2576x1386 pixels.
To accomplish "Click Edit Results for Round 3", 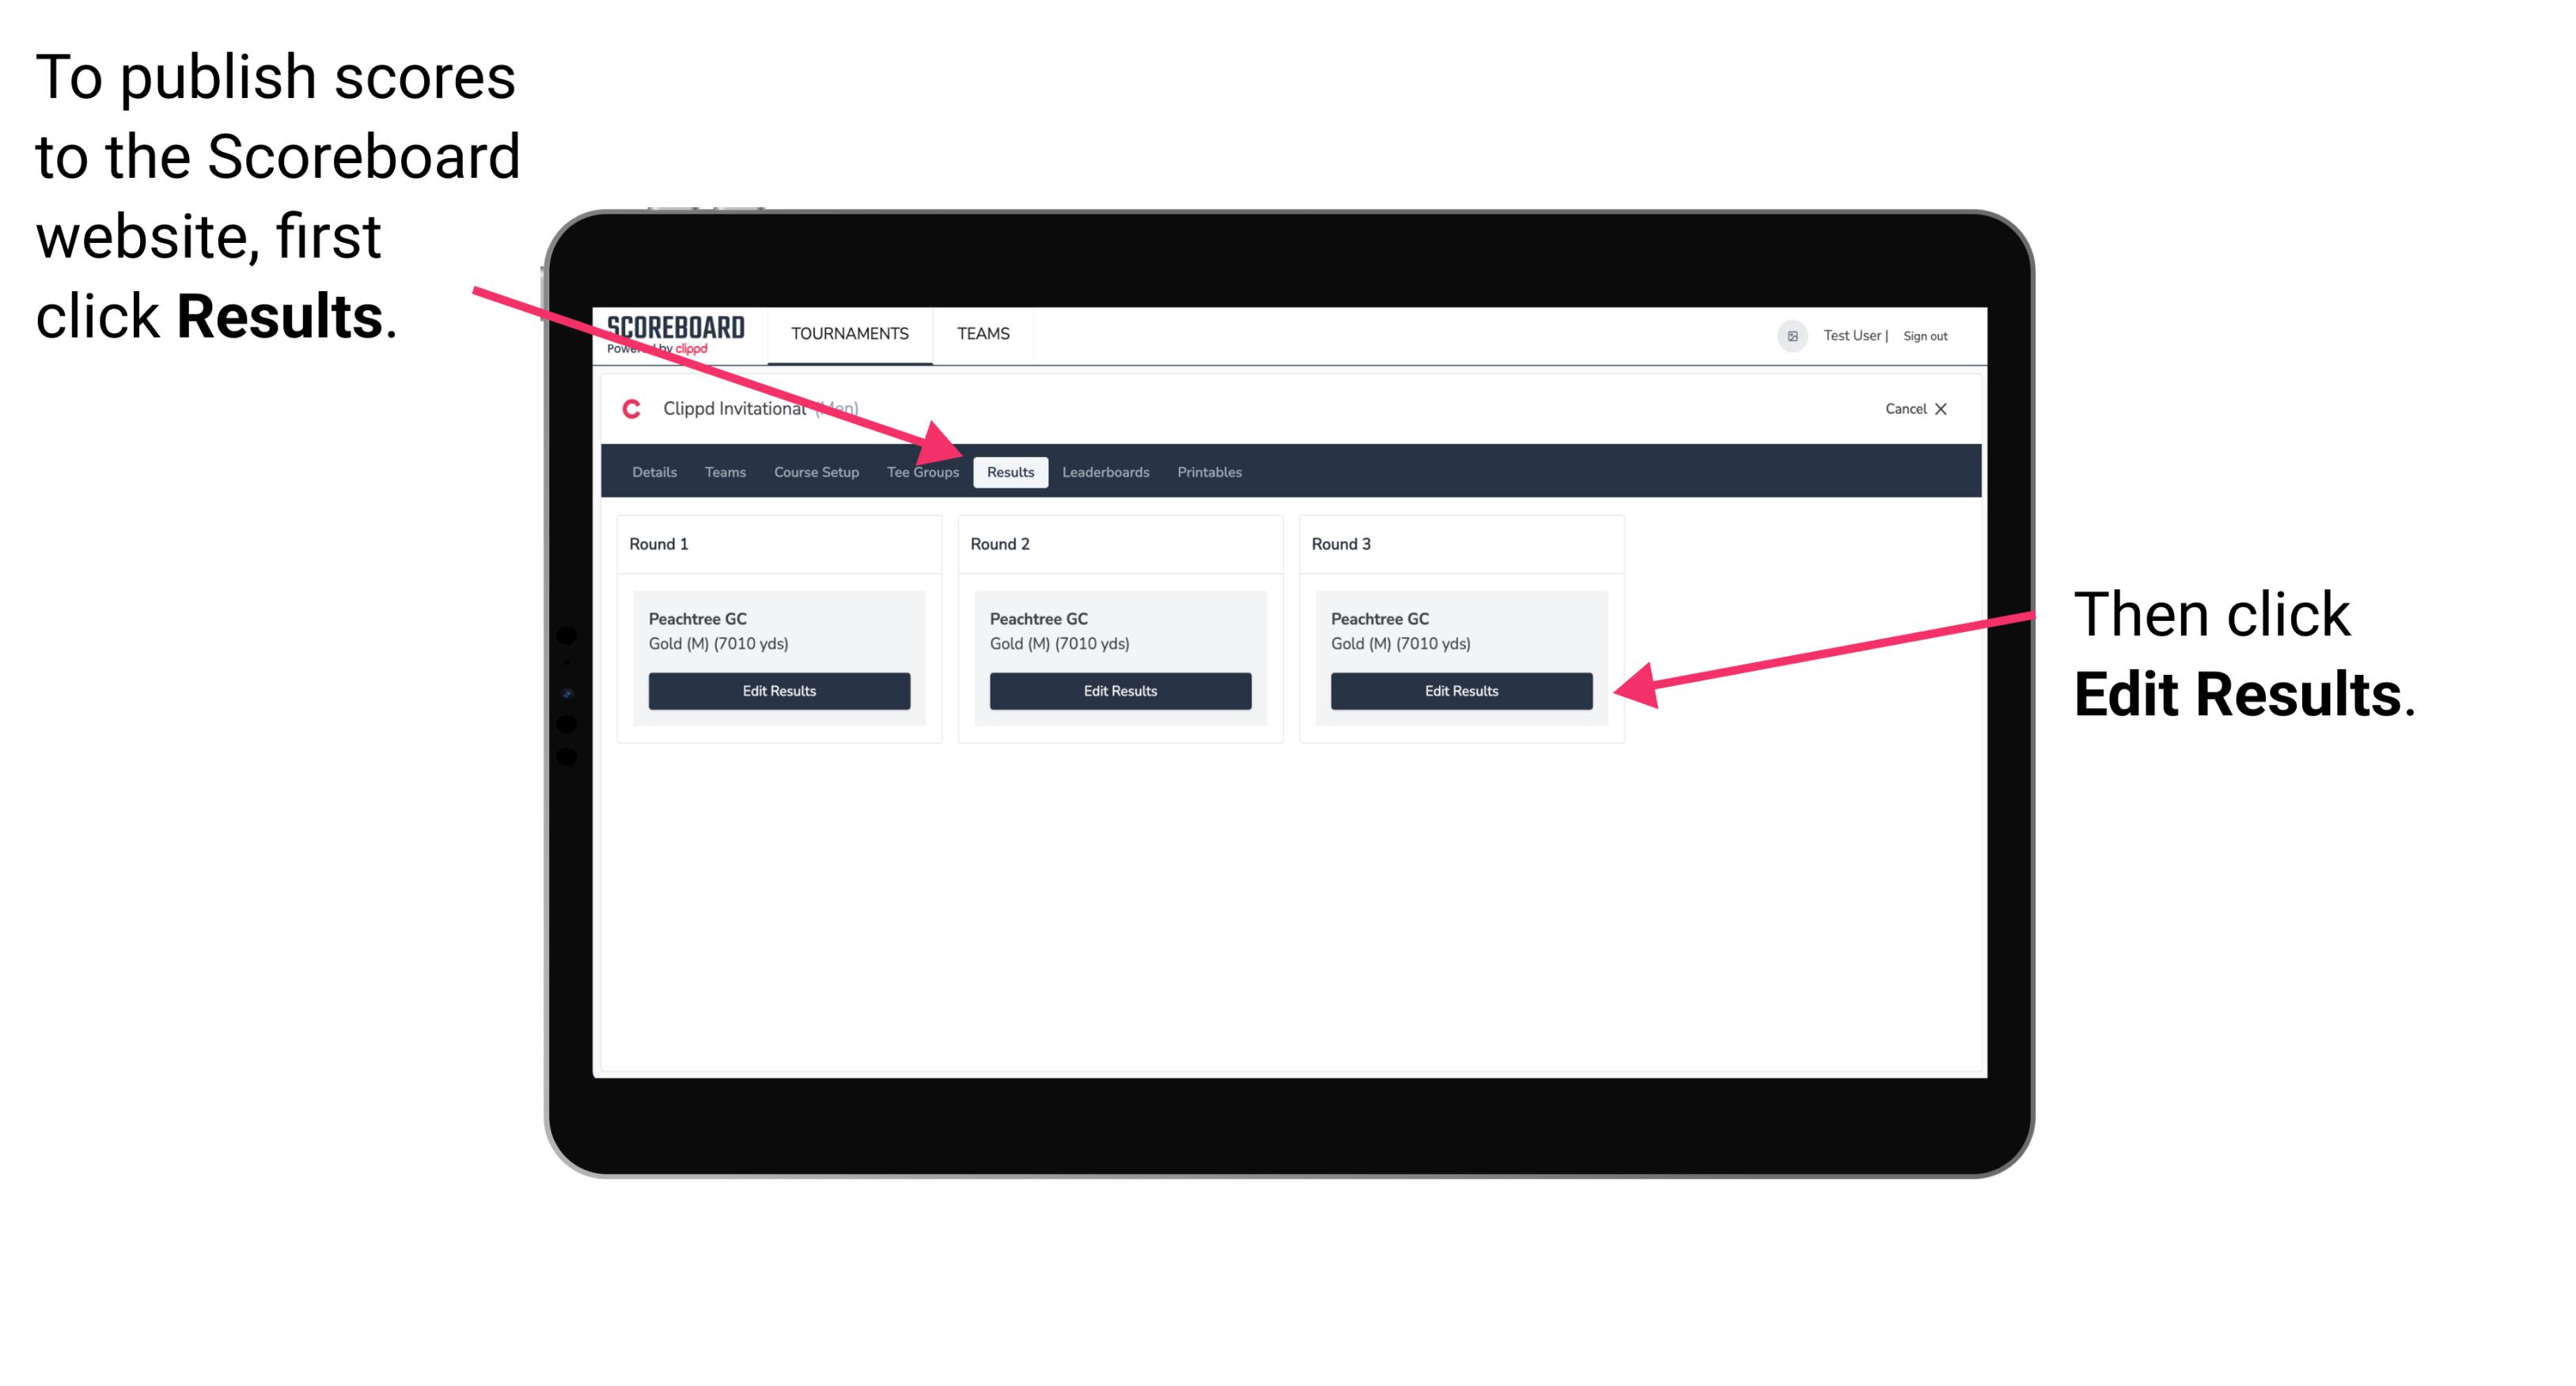I will (1460, 691).
